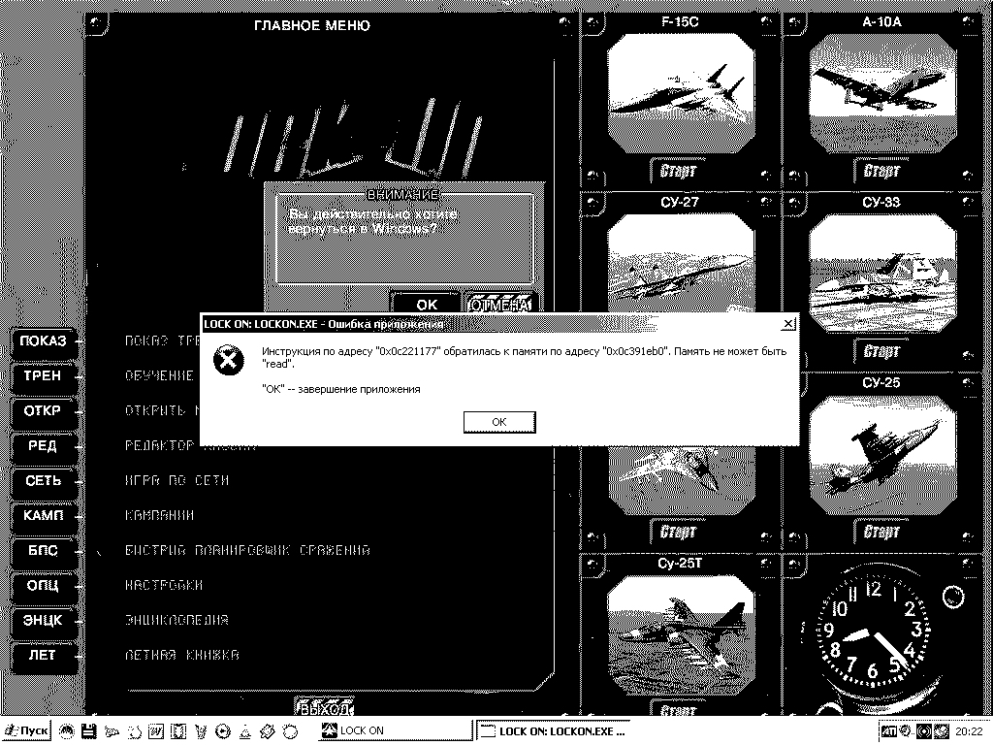Select the СУ-33 aircraft picture

coord(882,273)
